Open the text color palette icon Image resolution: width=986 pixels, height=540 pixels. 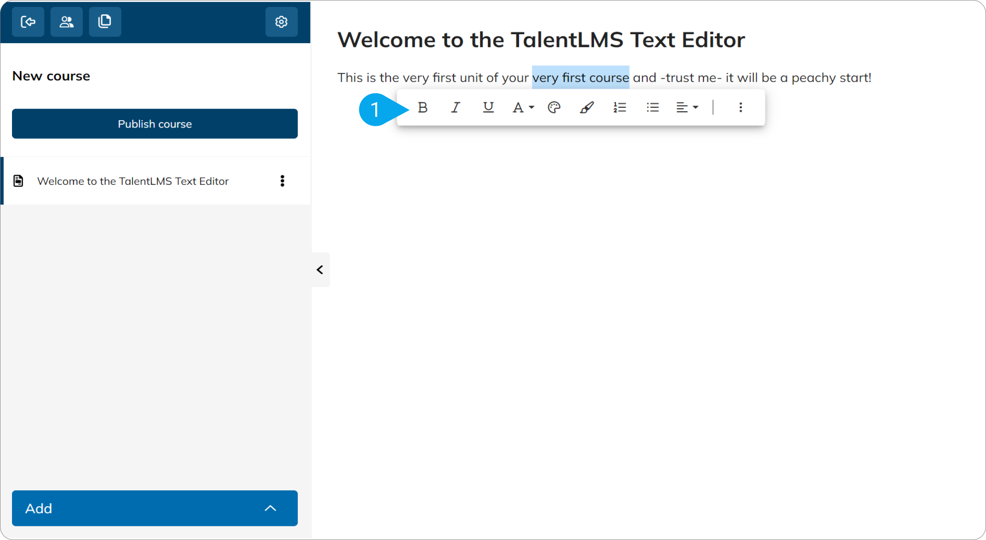[x=554, y=107]
